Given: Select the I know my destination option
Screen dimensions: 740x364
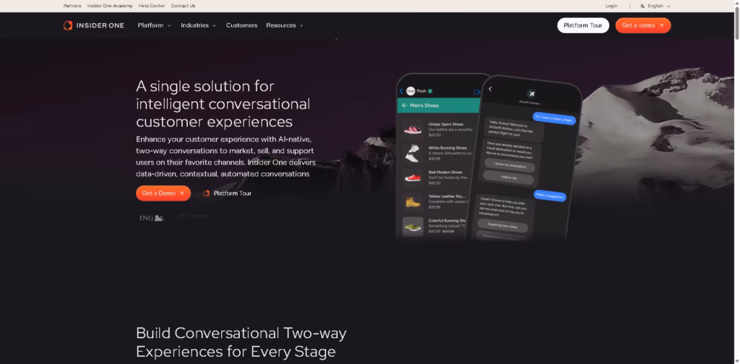Looking at the screenshot, I should point(509,165).
